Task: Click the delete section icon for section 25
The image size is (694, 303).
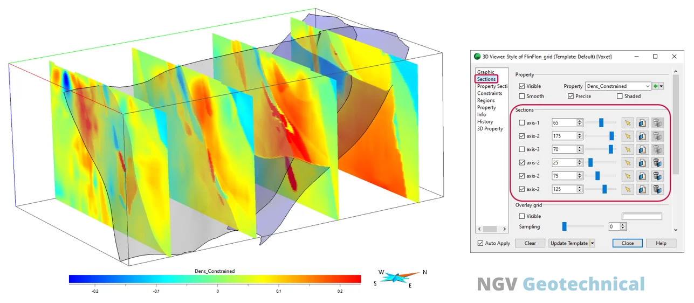Action: 657,163
